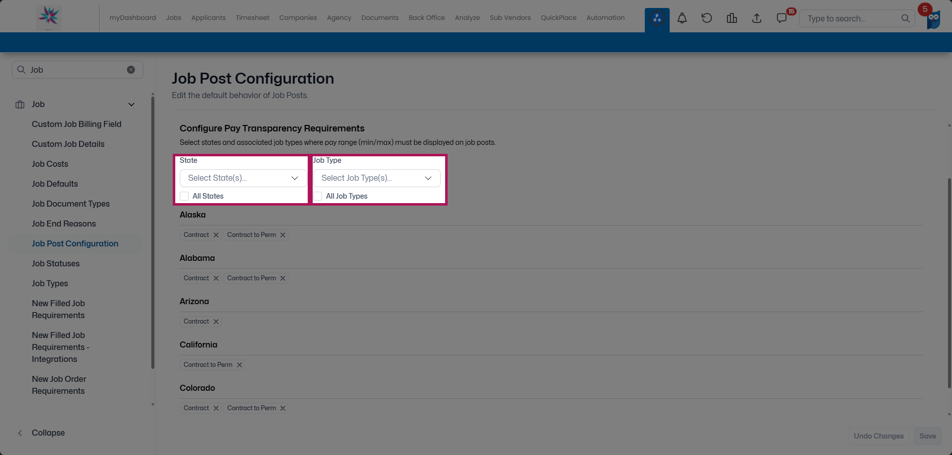The height and width of the screenshot is (455, 952).
Task: Go to Job Types settings
Action: click(50, 283)
